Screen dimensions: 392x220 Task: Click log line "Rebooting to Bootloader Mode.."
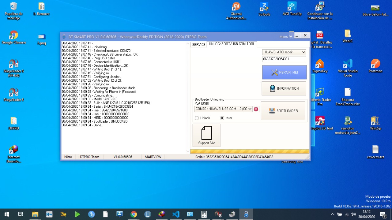(x=99, y=88)
